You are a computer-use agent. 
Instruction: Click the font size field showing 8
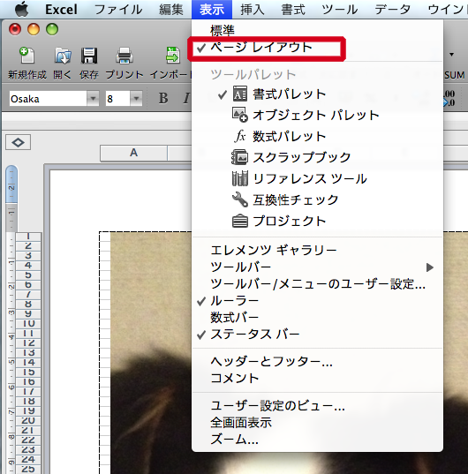click(118, 99)
